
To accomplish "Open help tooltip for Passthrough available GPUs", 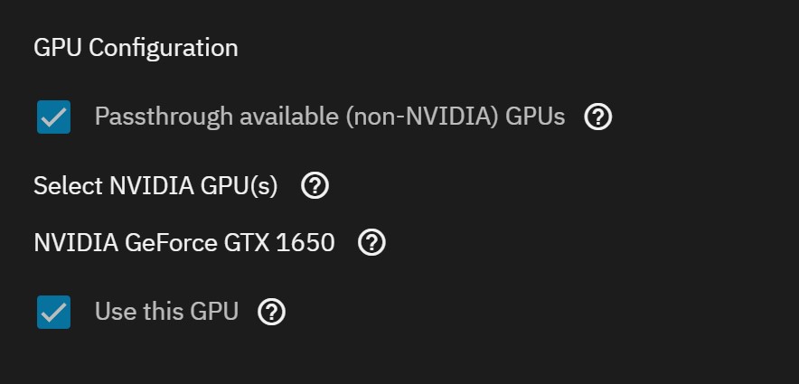I will coord(598,117).
